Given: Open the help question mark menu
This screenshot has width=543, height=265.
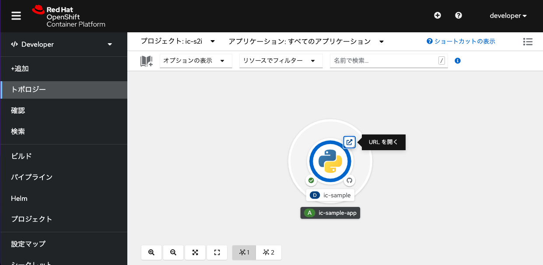Looking at the screenshot, I should click(459, 15).
